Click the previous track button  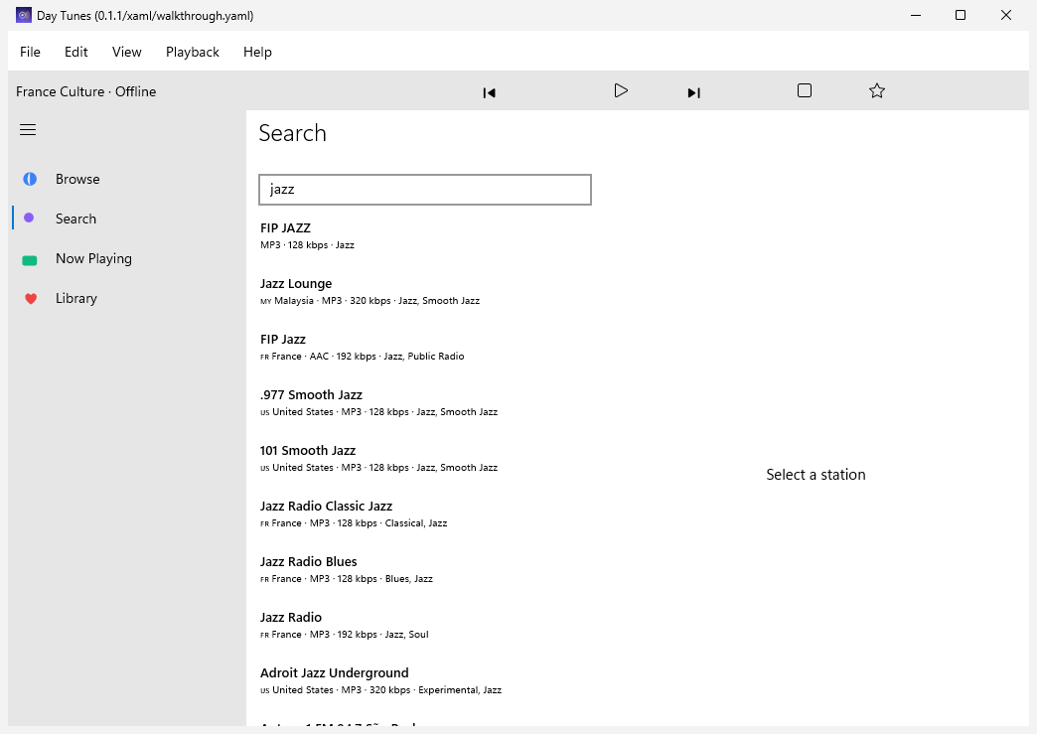[x=489, y=92]
